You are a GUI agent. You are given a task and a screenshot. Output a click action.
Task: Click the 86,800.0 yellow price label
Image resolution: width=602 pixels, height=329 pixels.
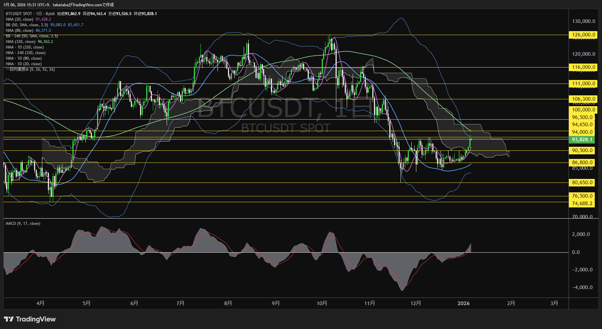pos(582,163)
